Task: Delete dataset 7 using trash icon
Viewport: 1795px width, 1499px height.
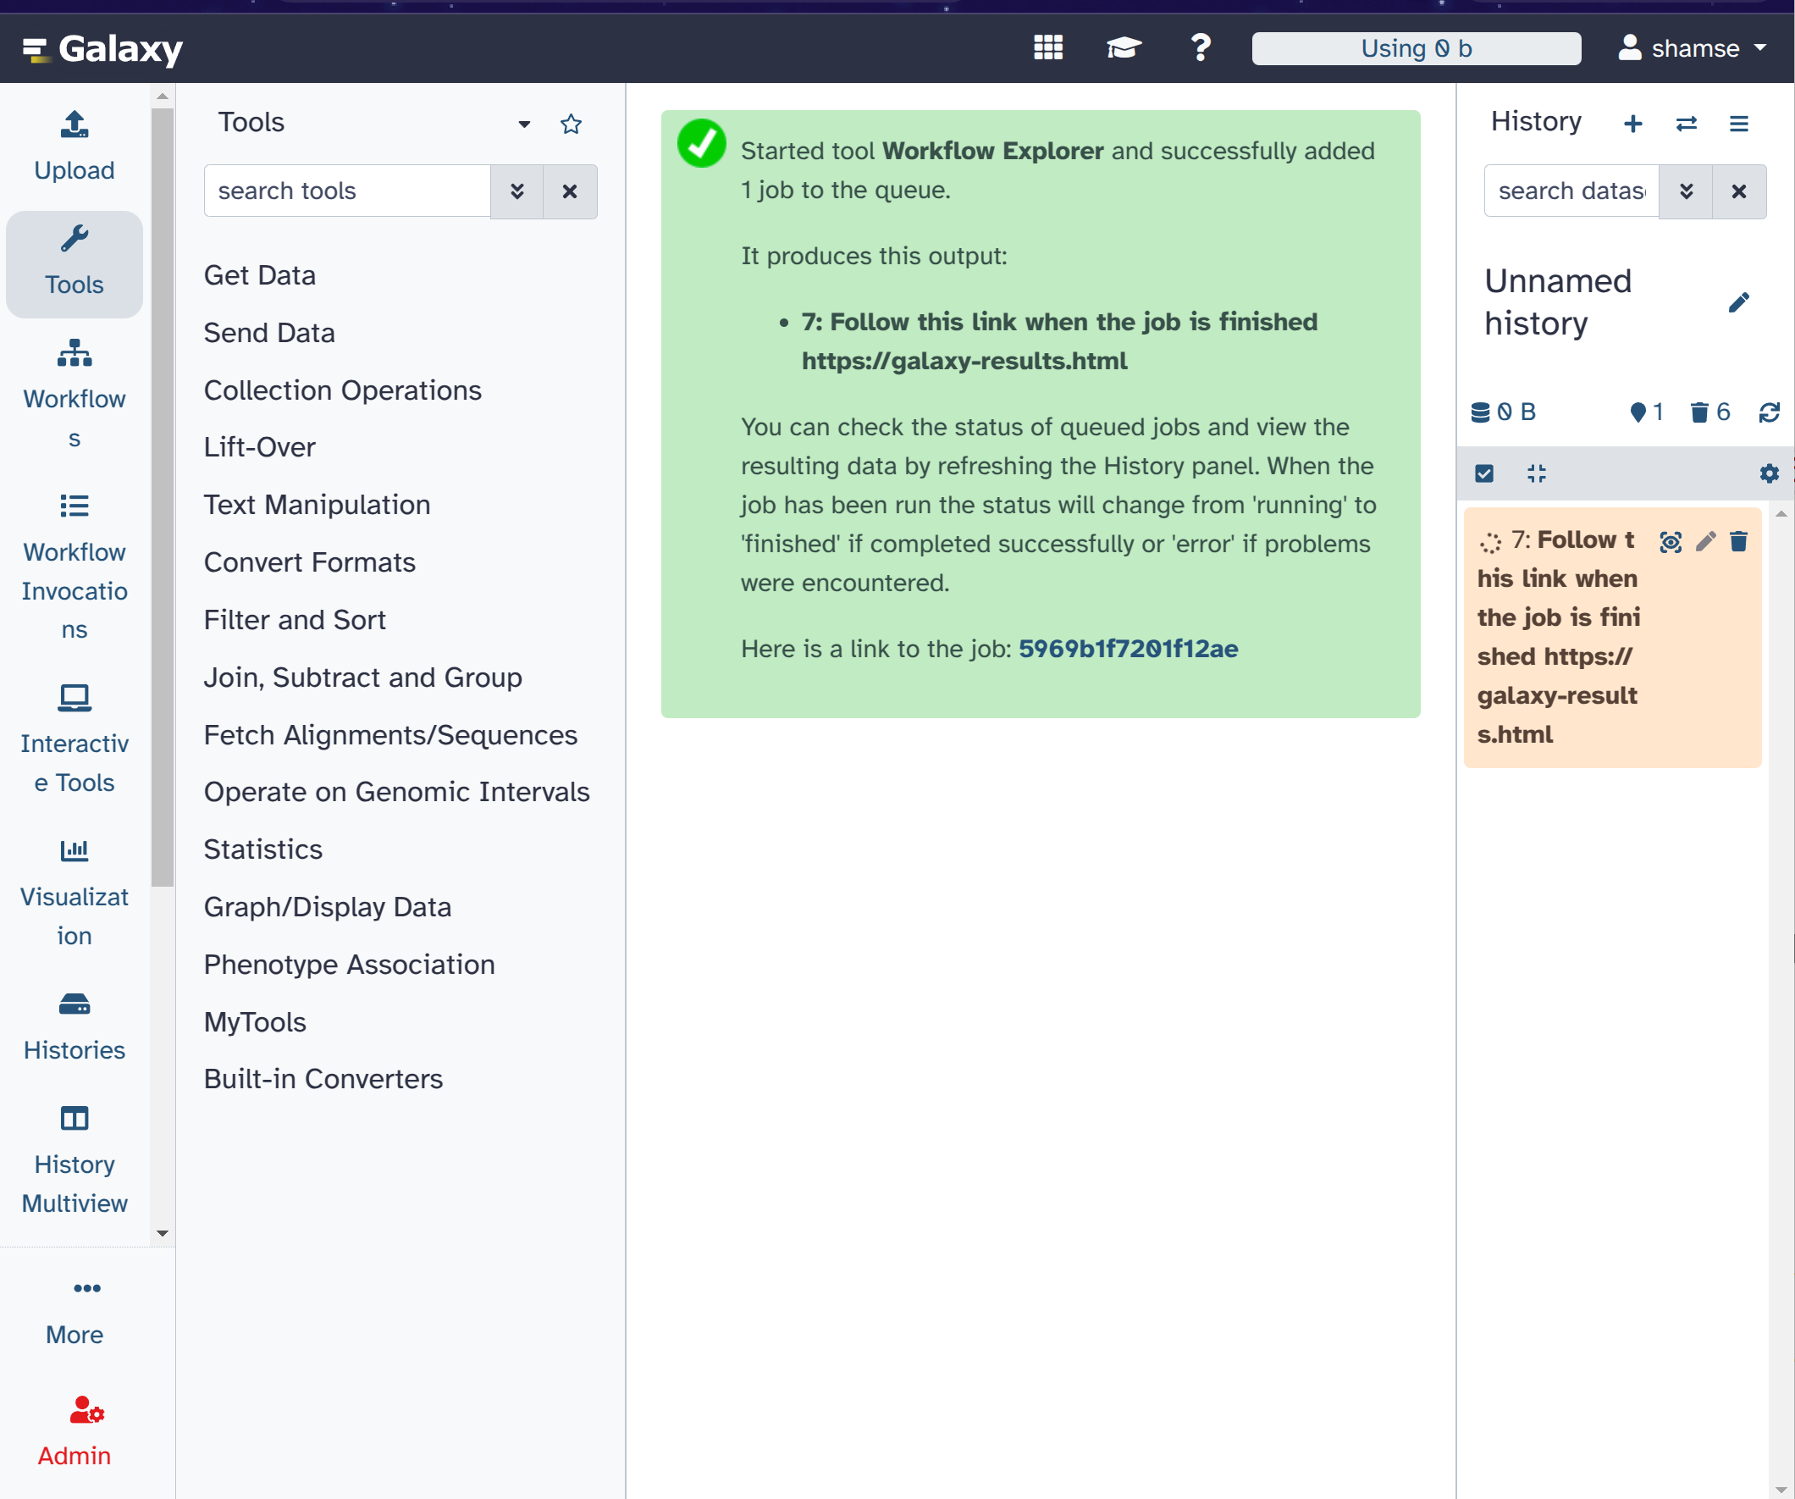Action: [1738, 541]
